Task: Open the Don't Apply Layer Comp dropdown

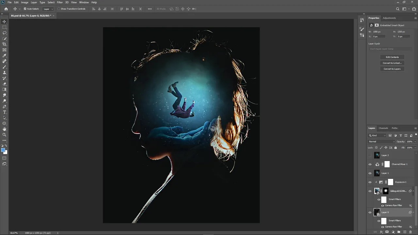Action: click(x=391, y=49)
